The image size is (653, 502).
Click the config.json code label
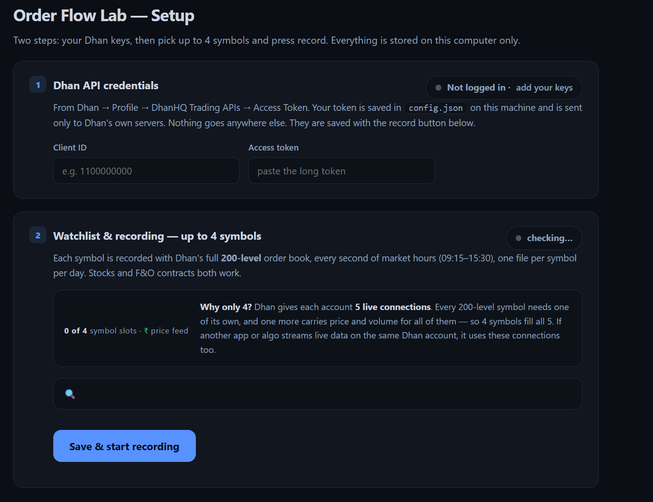point(435,108)
